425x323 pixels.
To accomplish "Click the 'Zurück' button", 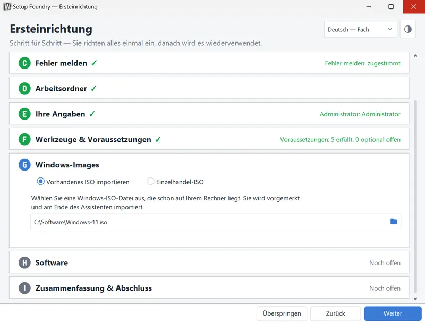I will pos(335,313).
